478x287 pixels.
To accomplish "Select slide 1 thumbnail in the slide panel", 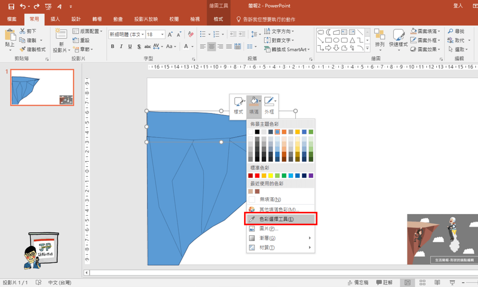I will pos(42,87).
